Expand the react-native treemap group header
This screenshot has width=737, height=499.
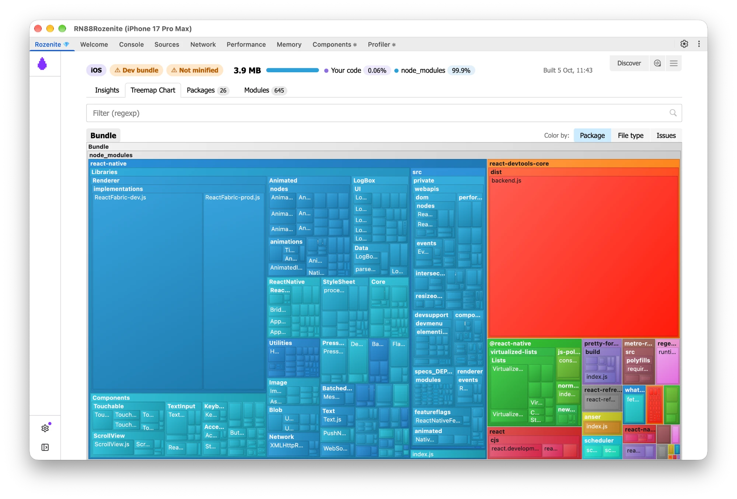click(287, 163)
